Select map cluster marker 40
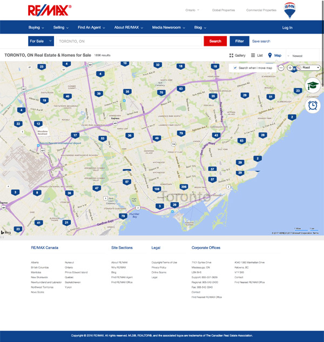Screen dimensions: 324x342 [67, 97]
